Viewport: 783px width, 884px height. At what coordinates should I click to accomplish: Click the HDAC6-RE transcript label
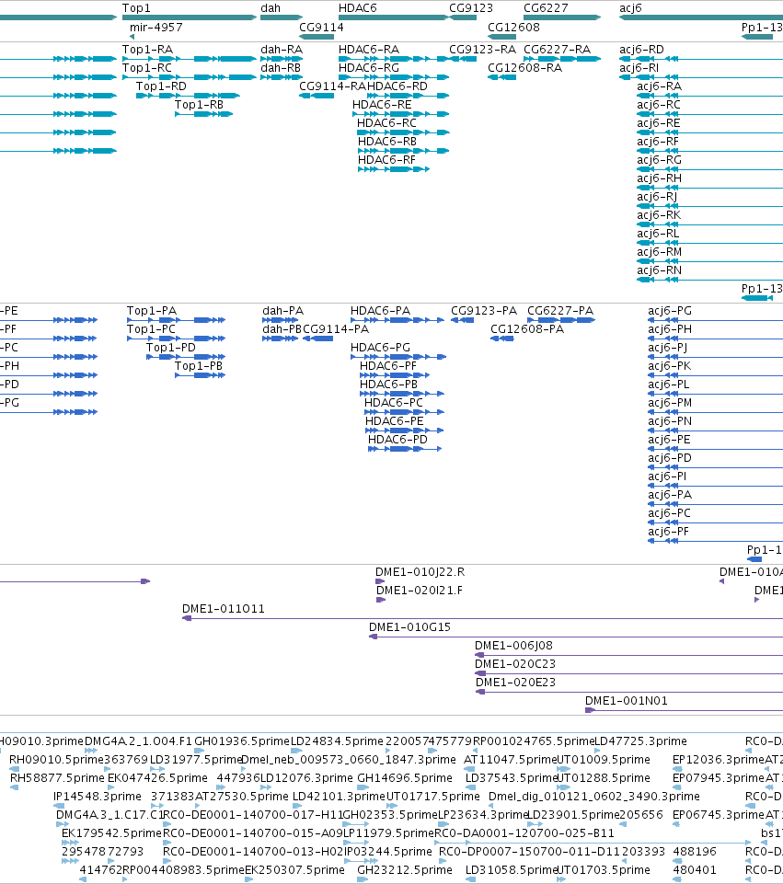click(x=382, y=105)
